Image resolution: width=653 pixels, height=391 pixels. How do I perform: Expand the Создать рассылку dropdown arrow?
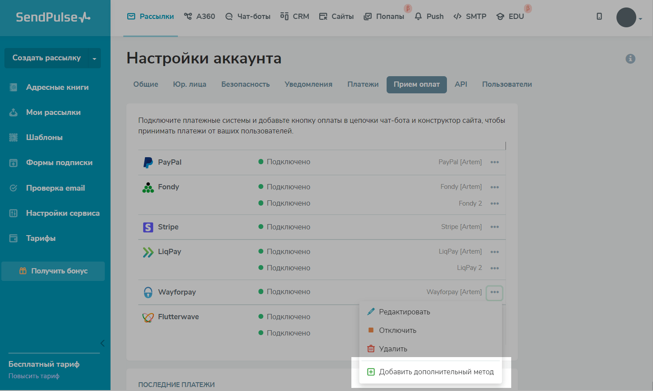pos(94,58)
